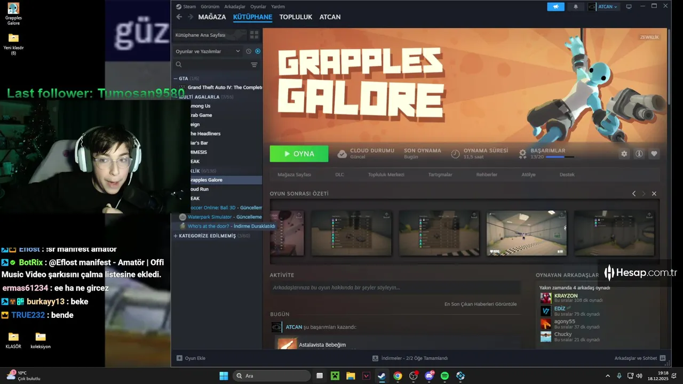The image size is (683, 384).
Task: Open game settings gear icon
Action: click(624, 154)
